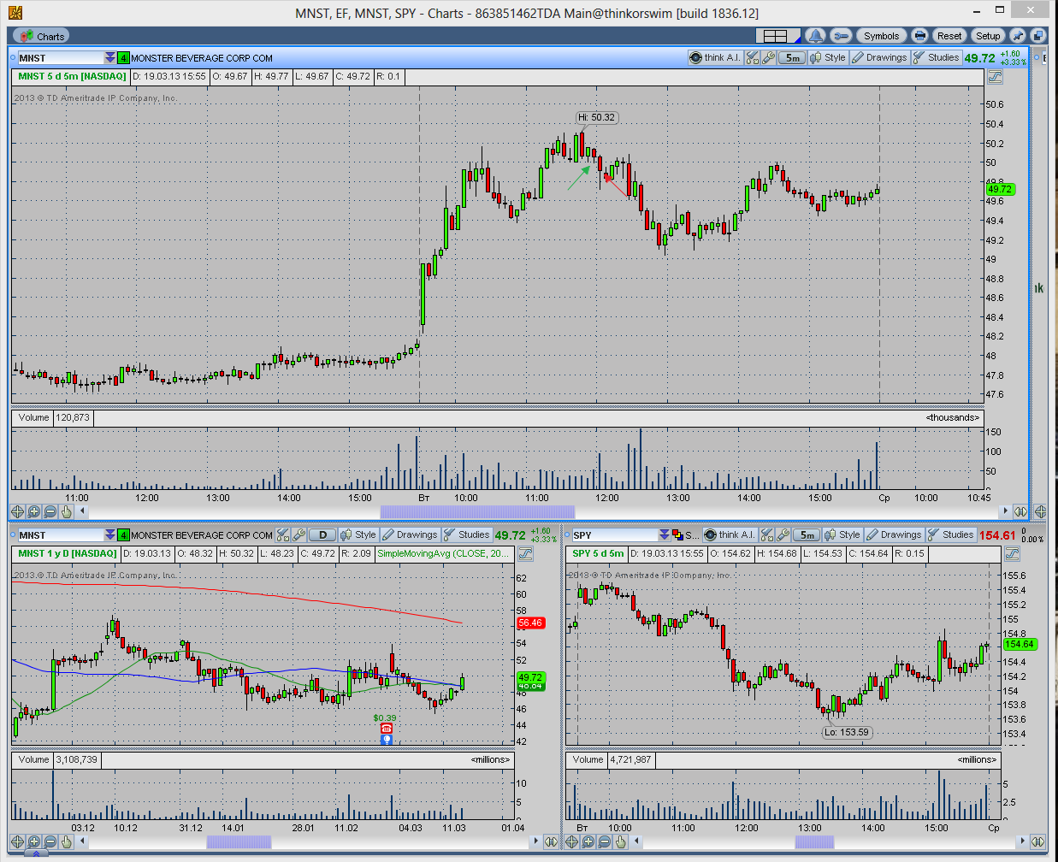Click the crosshair icon at the right of the top chart bar
1058x862 pixels.
click(x=1040, y=511)
